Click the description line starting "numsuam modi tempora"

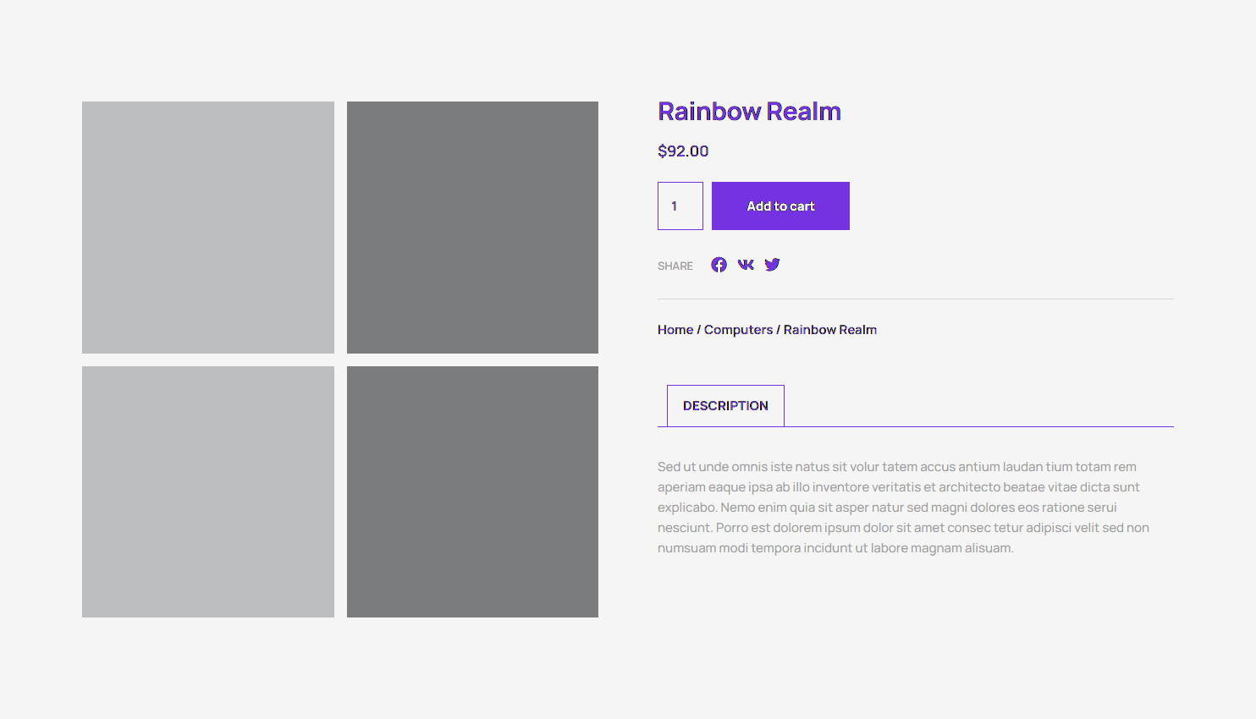coord(835,548)
